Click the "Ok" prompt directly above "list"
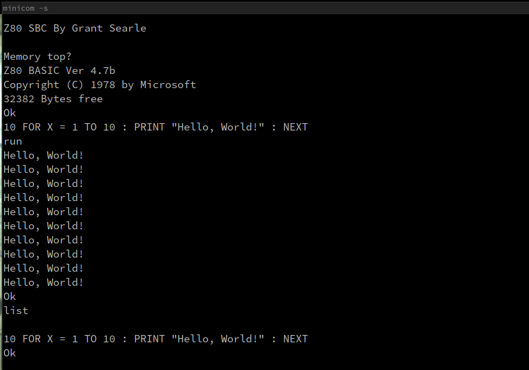The image size is (529, 370). (x=10, y=297)
